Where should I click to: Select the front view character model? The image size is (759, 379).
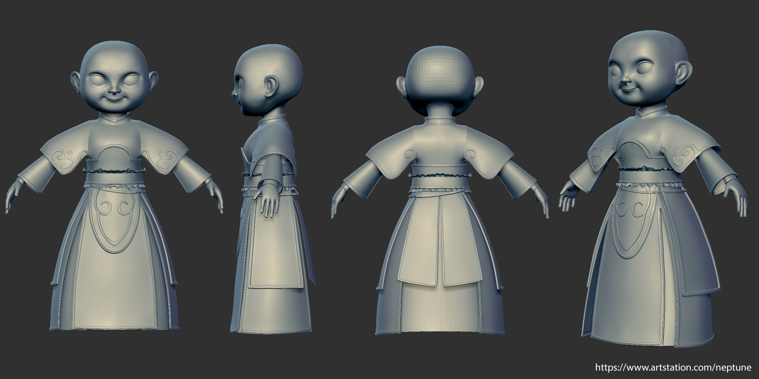point(114,189)
